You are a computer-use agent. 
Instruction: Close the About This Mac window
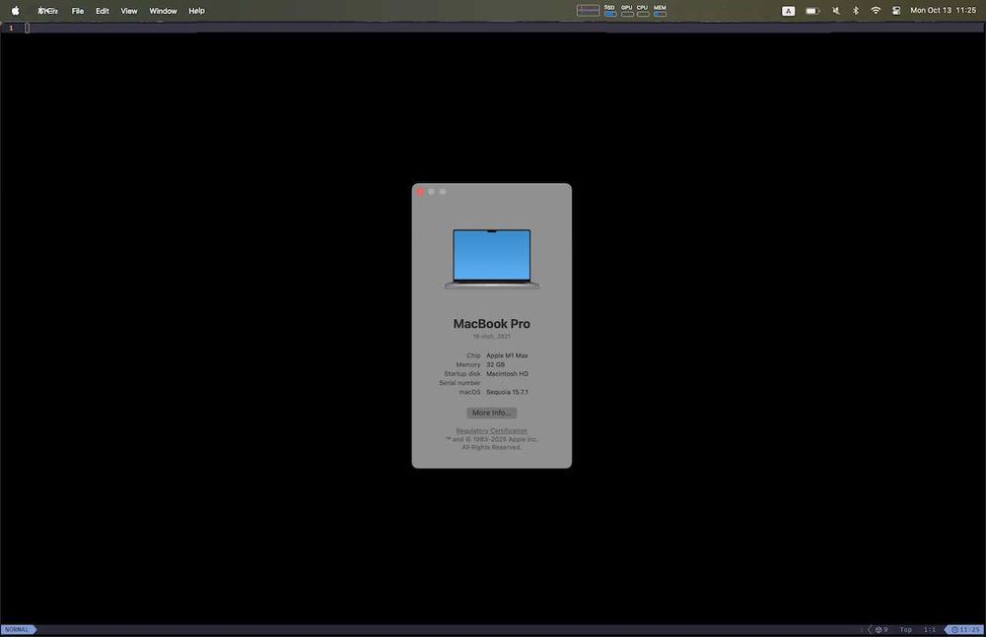click(420, 192)
